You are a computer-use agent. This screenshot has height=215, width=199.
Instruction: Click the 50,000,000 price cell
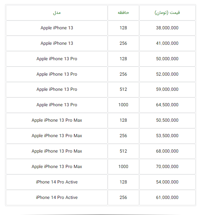(167, 59)
